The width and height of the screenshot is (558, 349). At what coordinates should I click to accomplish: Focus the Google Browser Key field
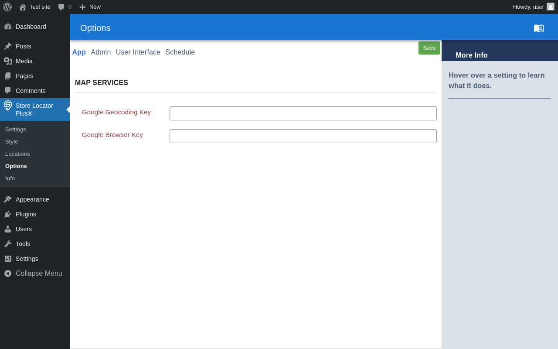coord(303,136)
